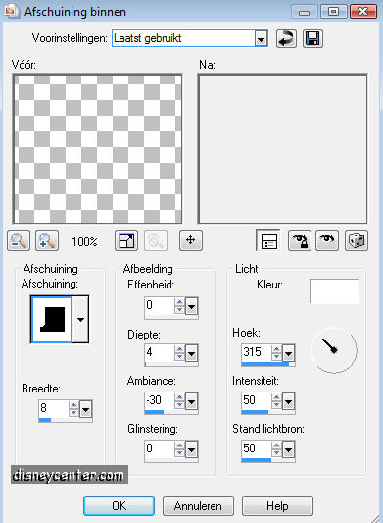The width and height of the screenshot is (383, 523).
Task: Adjust Diepte using its spinner arrows
Action: (x=179, y=353)
